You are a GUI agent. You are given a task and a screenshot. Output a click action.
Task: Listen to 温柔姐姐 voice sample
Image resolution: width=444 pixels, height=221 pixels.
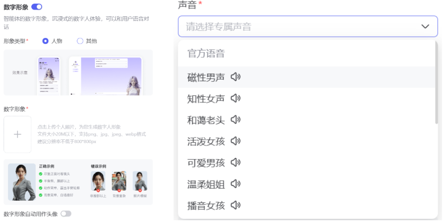pos(236,184)
